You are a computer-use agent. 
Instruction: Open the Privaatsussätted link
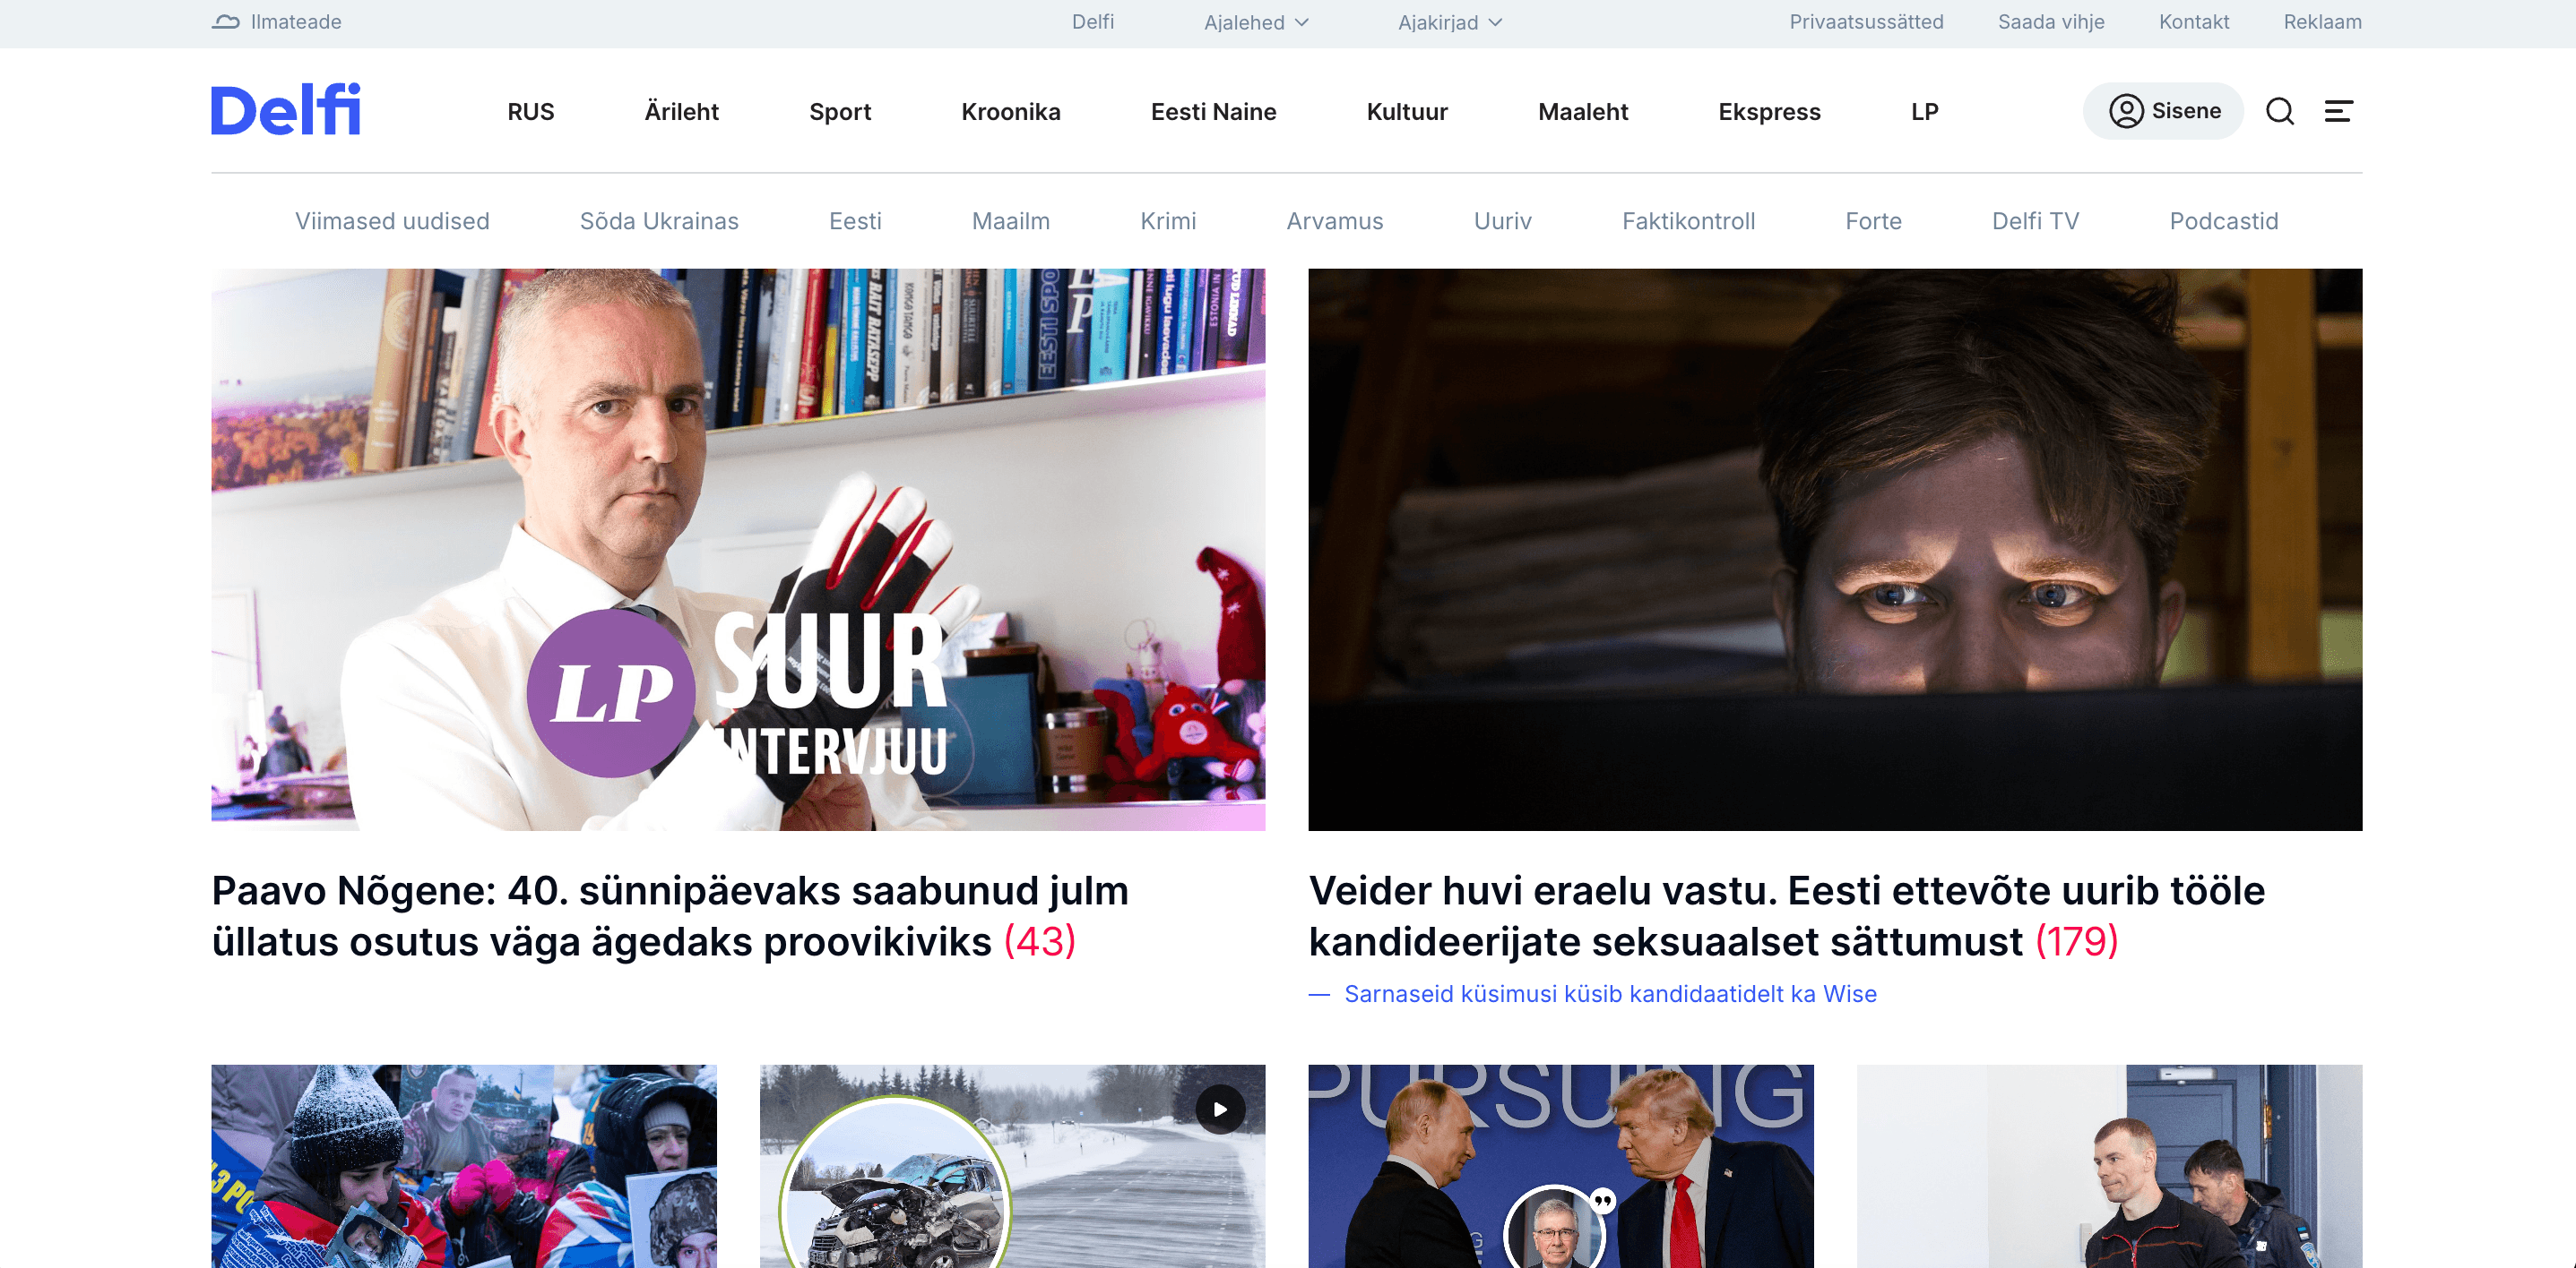[1866, 22]
